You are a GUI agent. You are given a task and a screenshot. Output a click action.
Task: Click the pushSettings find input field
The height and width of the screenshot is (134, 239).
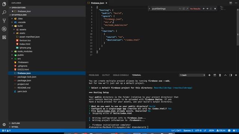coord(165,9)
